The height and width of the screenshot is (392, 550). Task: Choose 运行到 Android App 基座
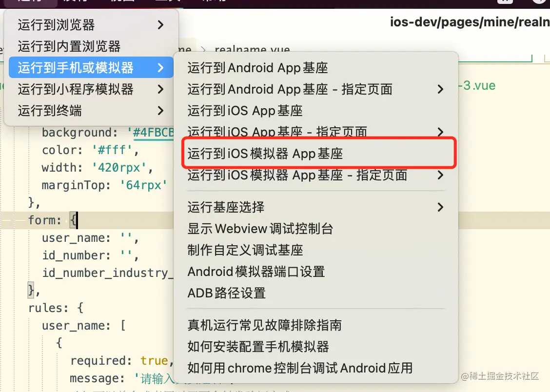[x=316, y=68]
